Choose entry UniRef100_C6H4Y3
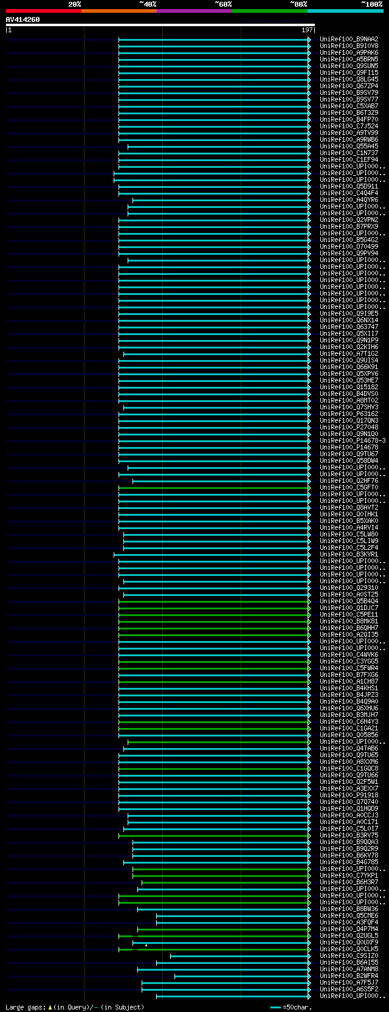The image size is (389, 1012). tap(349, 721)
